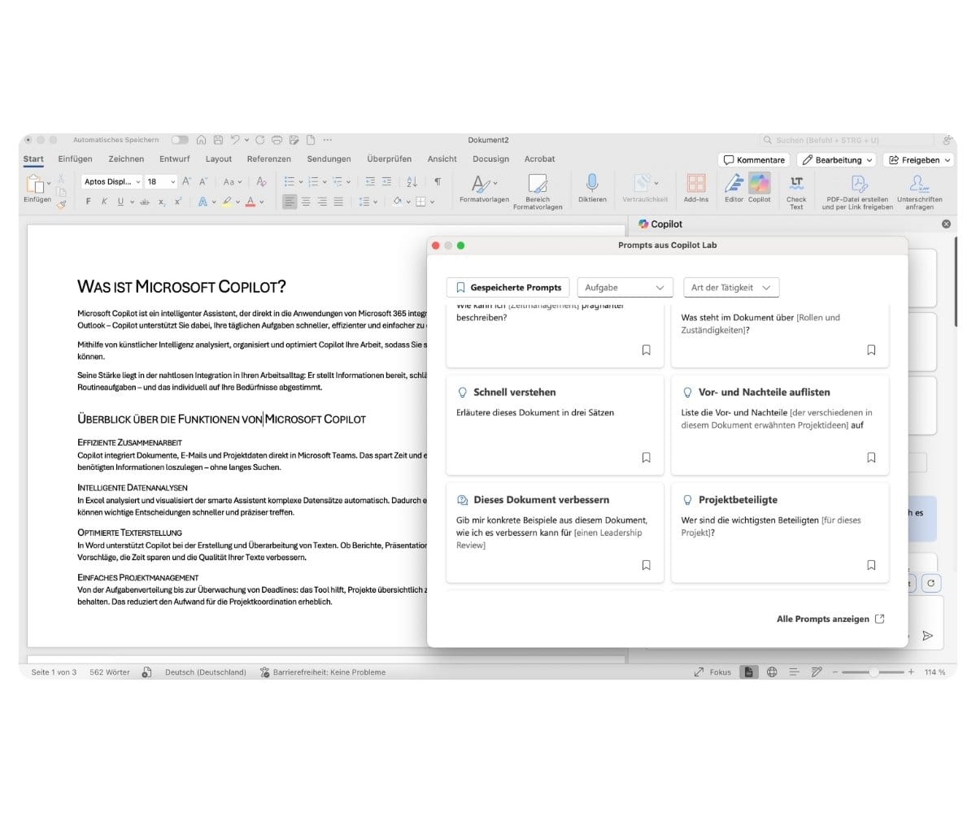The width and height of the screenshot is (976, 813).
Task: Open the Layout ribbon tab
Action: point(219,159)
